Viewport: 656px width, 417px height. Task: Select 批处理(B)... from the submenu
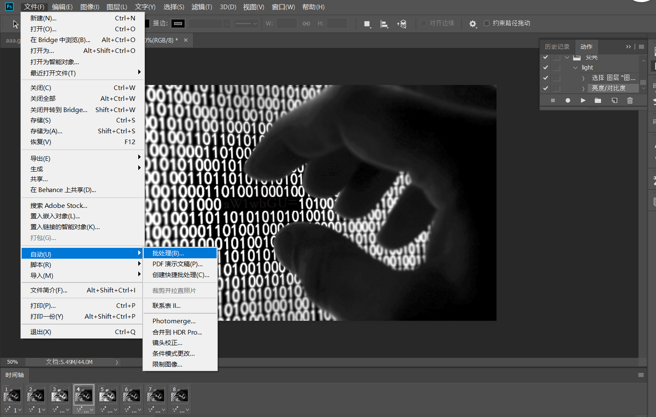click(168, 253)
